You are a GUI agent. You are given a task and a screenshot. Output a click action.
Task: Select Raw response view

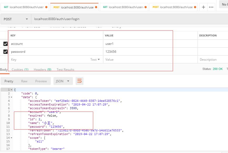(24, 81)
